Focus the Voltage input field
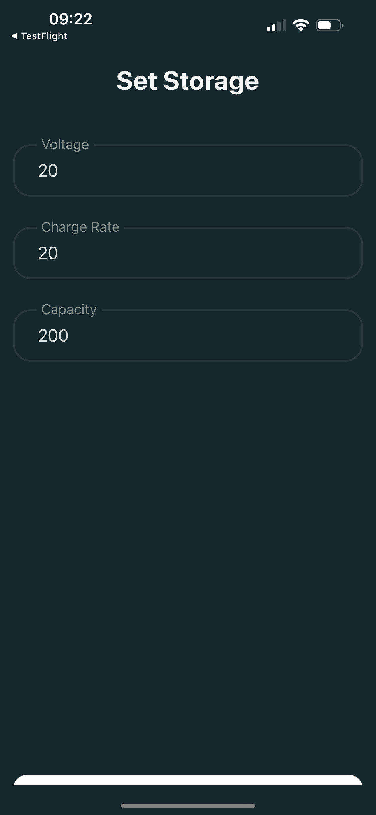The width and height of the screenshot is (376, 815). coord(188,171)
